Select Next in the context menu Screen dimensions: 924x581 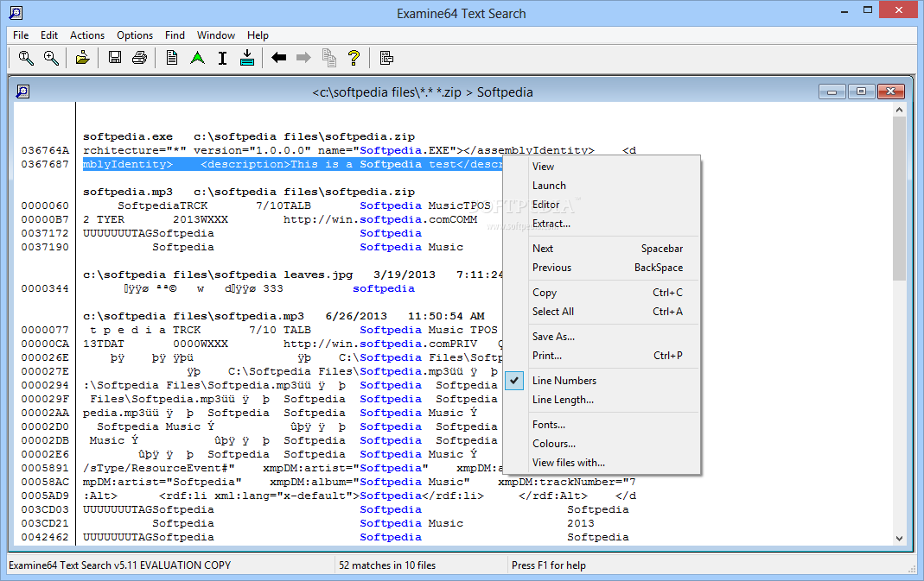click(602, 249)
